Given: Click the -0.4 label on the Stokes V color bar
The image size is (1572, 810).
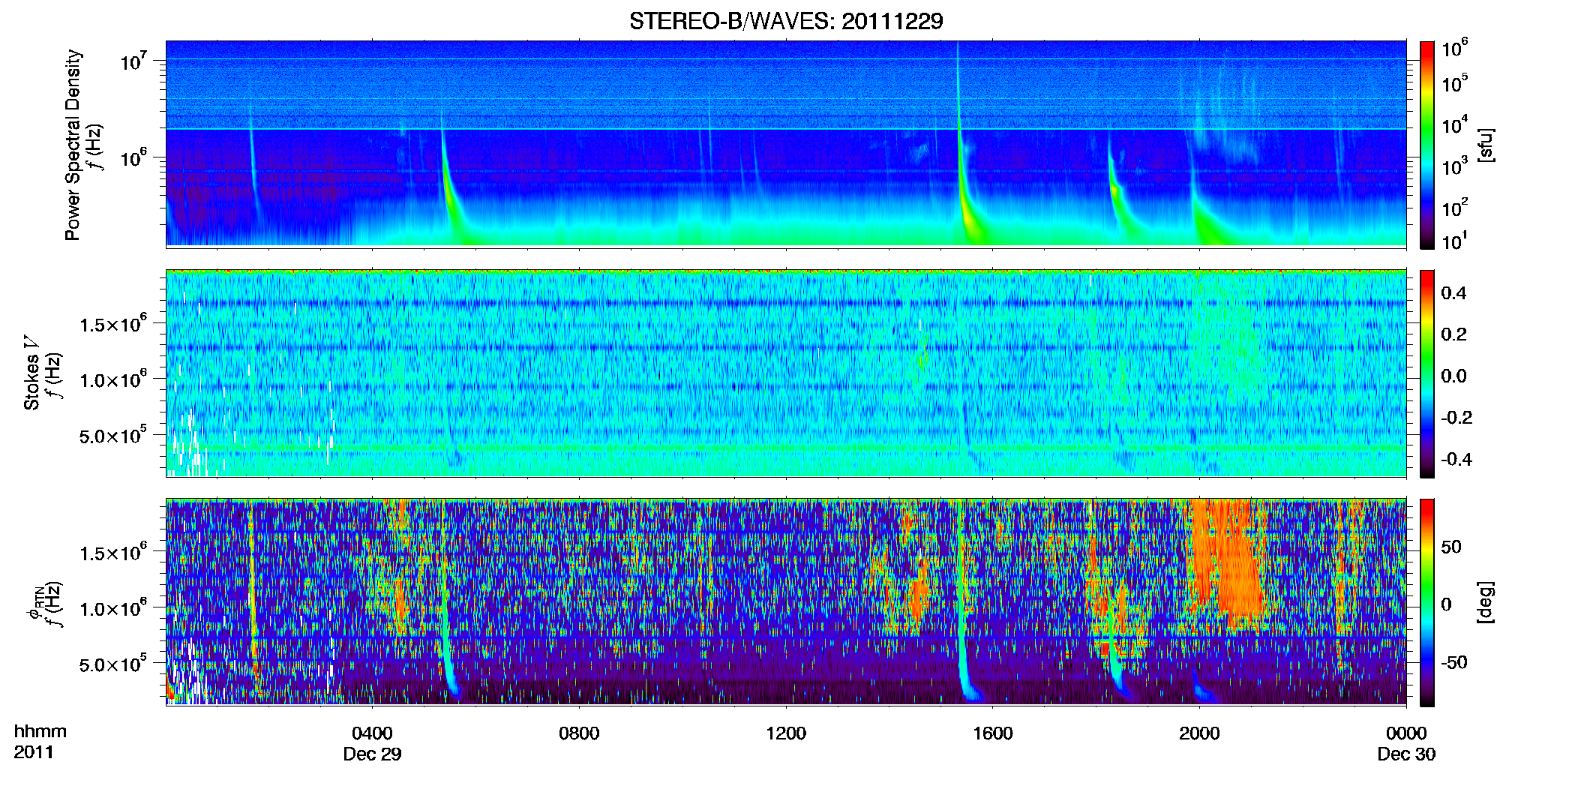Looking at the screenshot, I should coord(1456,459).
